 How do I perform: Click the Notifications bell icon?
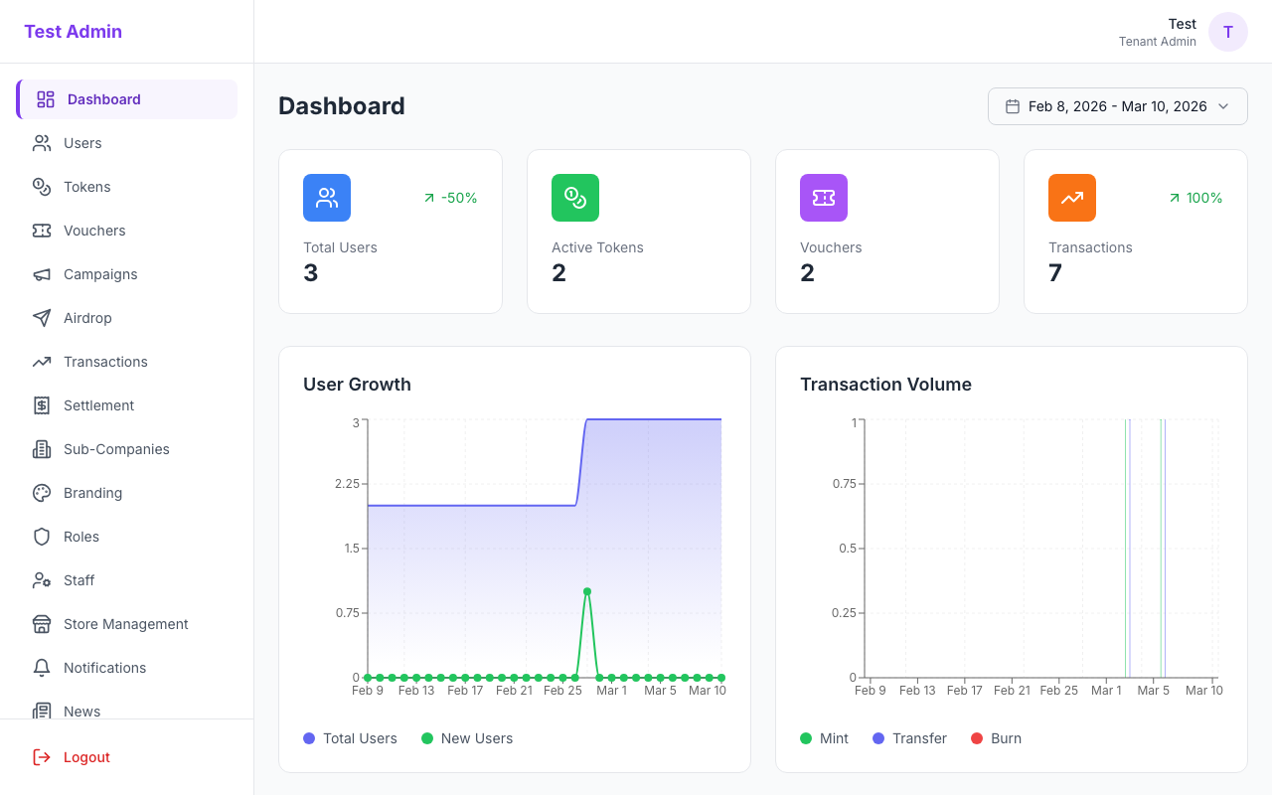pyautogui.click(x=41, y=668)
